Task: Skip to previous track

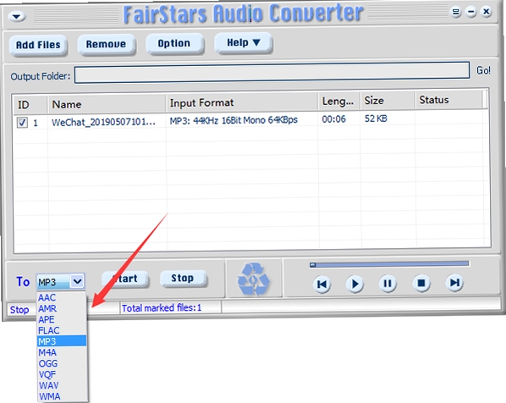Action: tap(322, 284)
